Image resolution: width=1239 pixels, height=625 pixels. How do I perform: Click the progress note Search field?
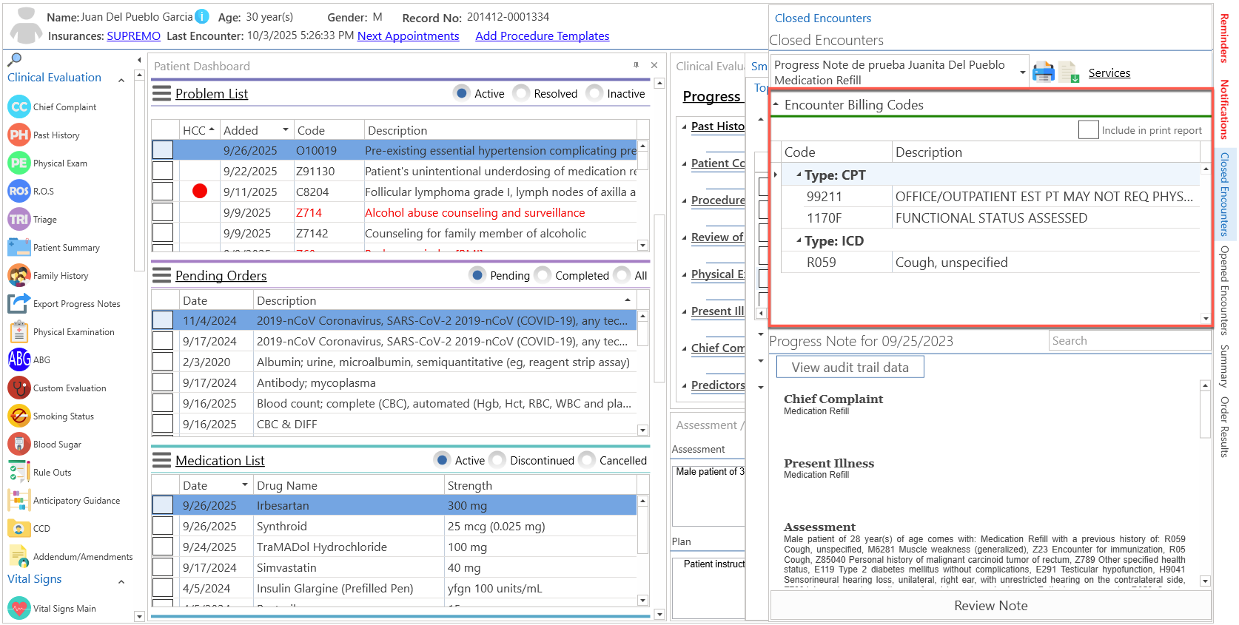point(1129,340)
